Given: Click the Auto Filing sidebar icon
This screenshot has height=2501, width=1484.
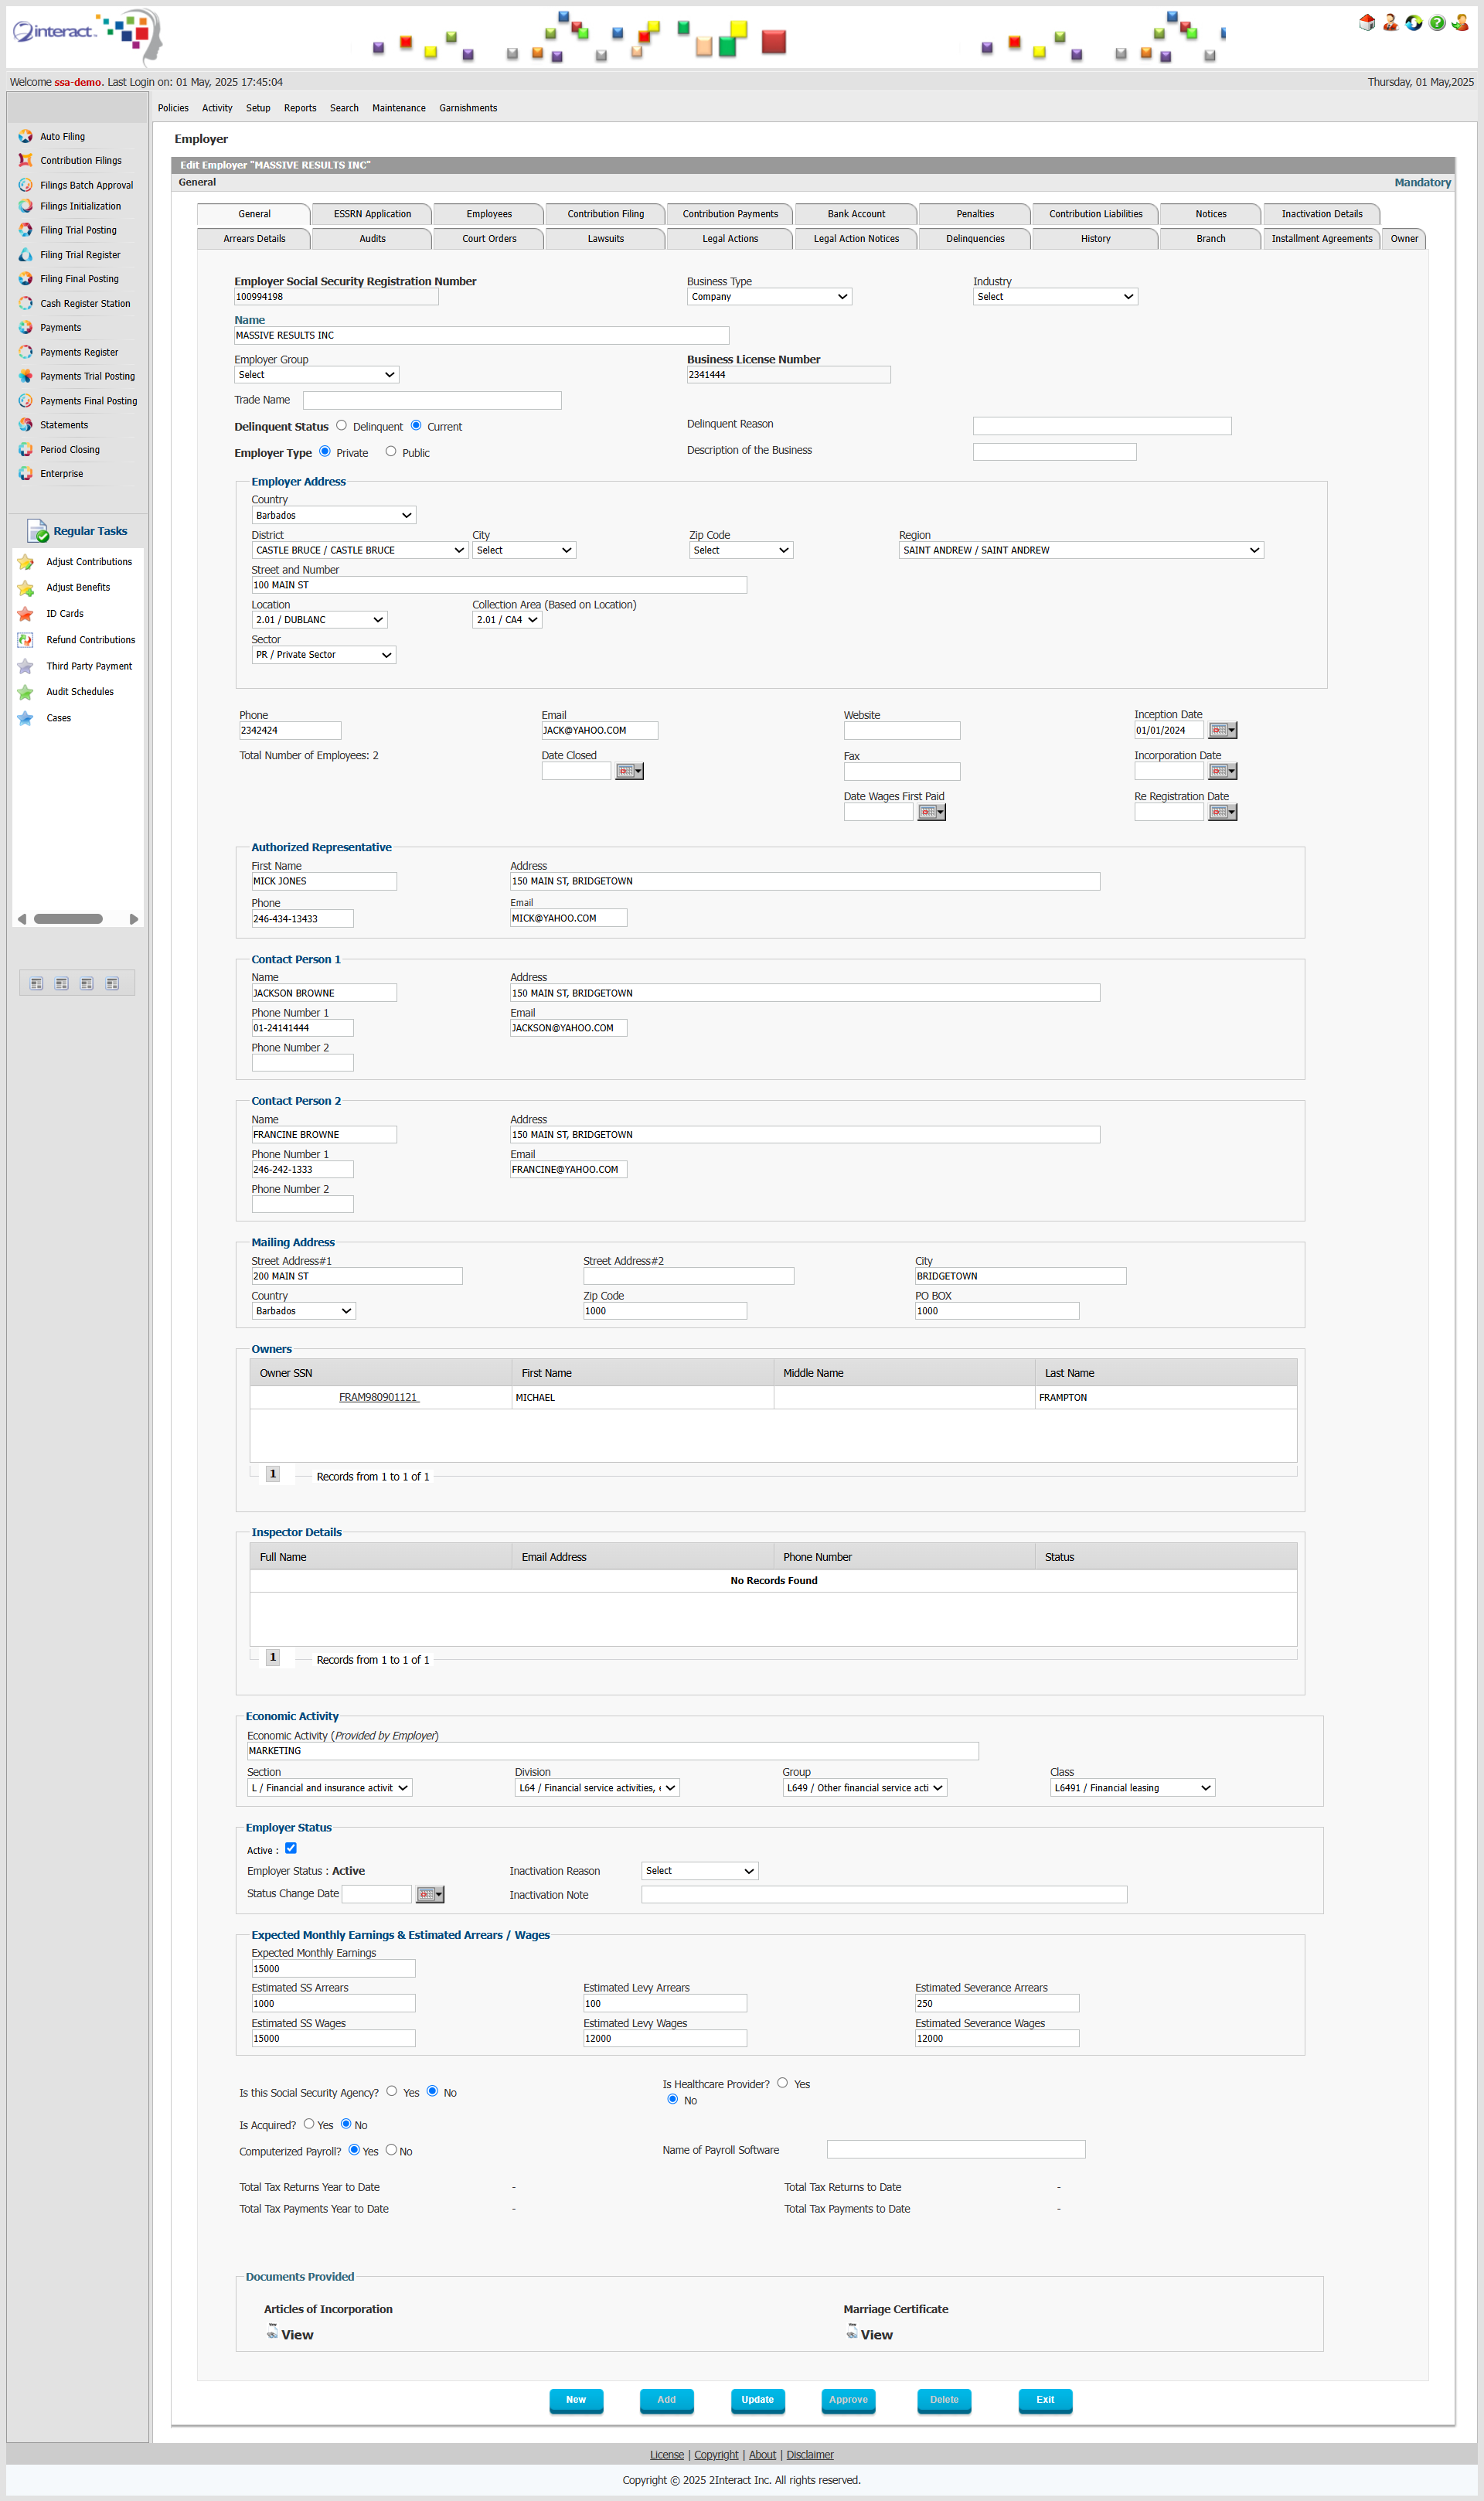Looking at the screenshot, I should pos(25,136).
